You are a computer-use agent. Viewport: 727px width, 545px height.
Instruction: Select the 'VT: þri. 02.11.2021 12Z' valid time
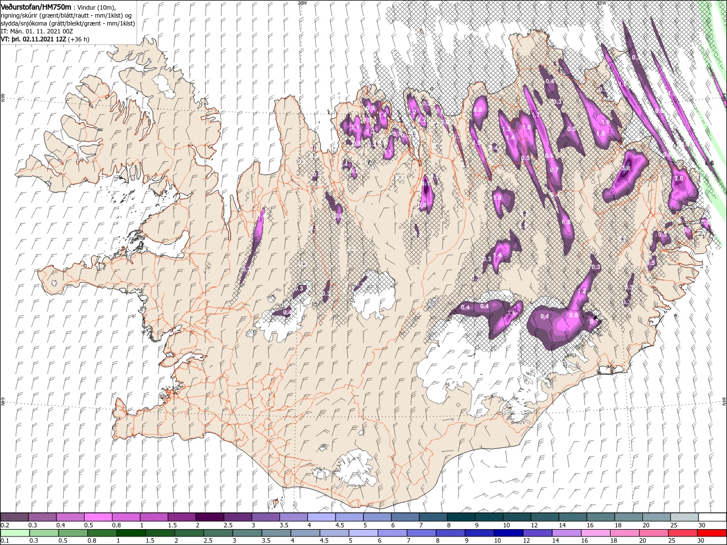pos(33,39)
